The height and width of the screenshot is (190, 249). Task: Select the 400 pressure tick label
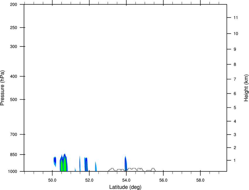point(13,76)
